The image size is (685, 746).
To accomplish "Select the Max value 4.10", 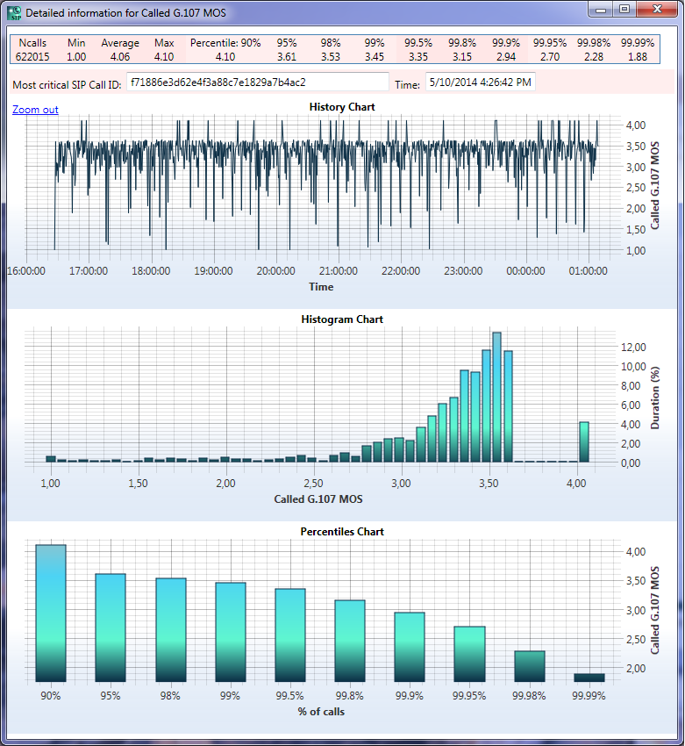I will point(164,57).
